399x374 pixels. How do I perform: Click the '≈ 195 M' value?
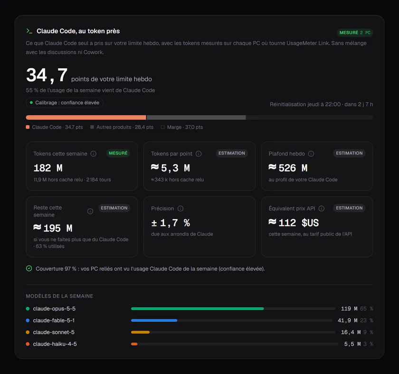pos(53,228)
